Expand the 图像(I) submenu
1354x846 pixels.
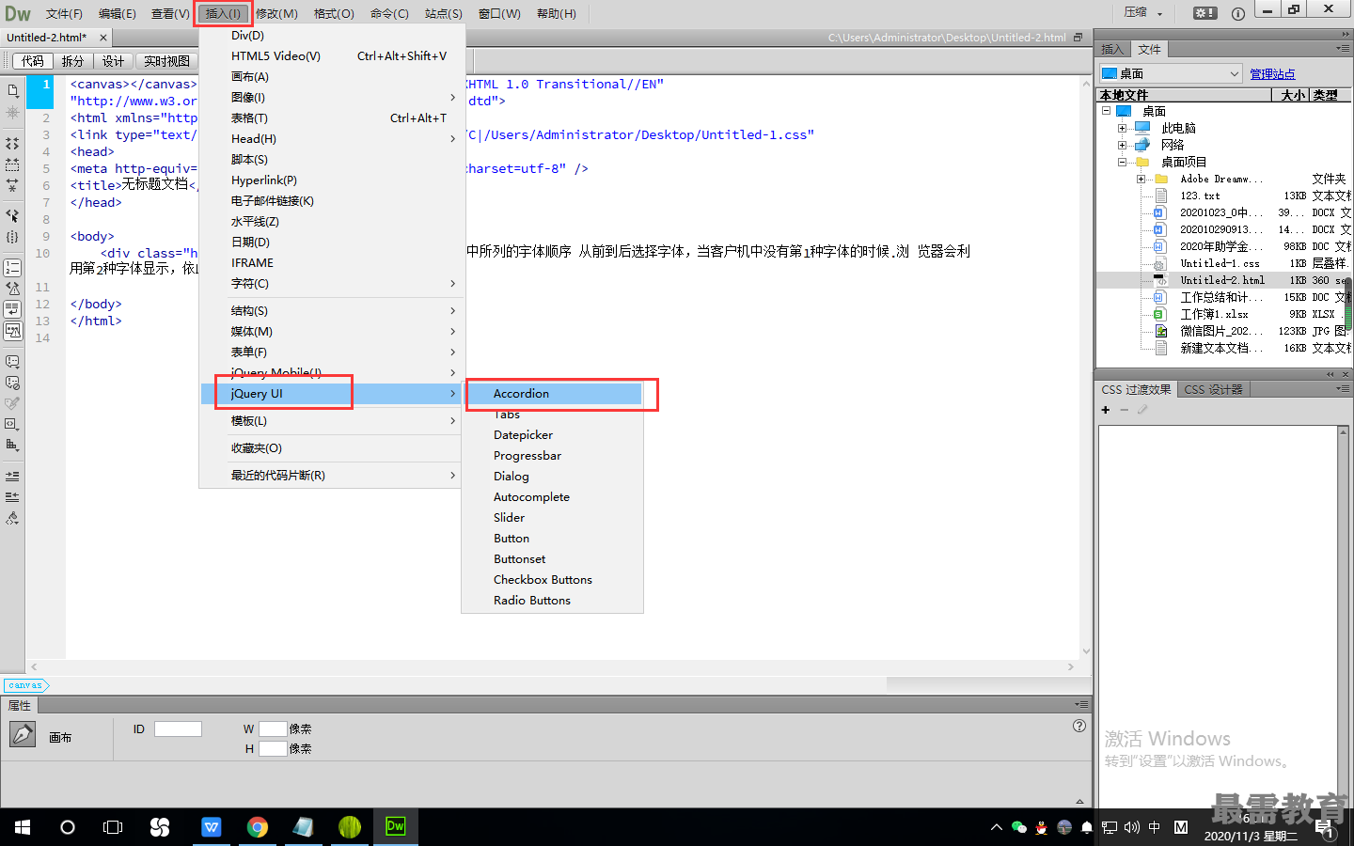pos(333,97)
